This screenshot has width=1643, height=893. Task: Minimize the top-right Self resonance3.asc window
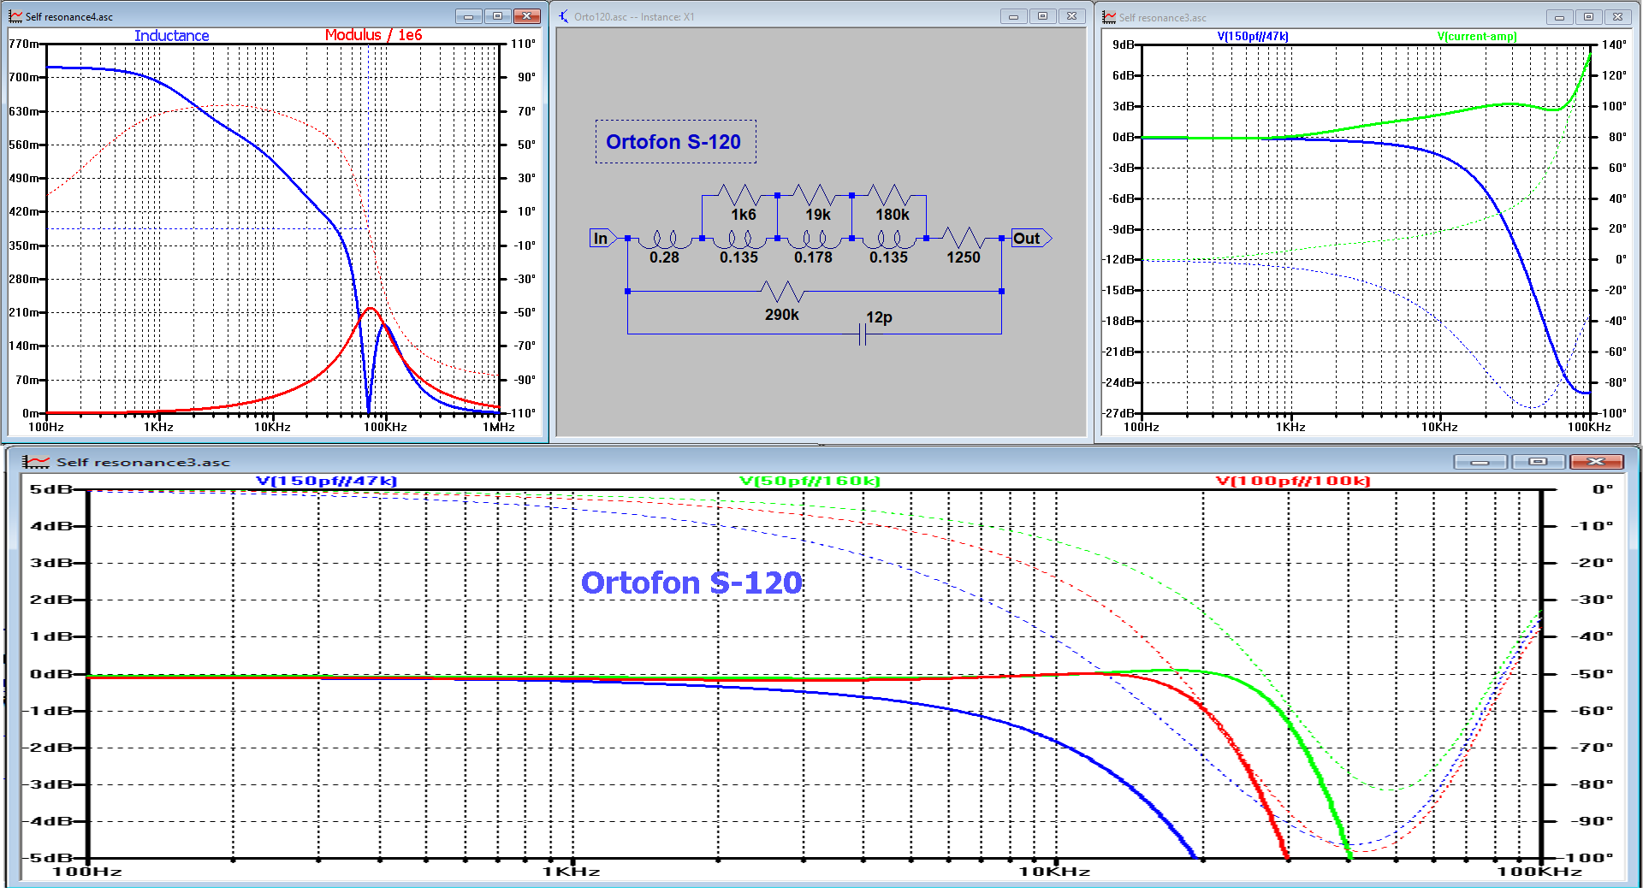[x=1560, y=17]
